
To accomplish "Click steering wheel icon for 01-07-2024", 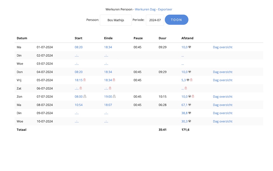I will pyautogui.click(x=190, y=47).
